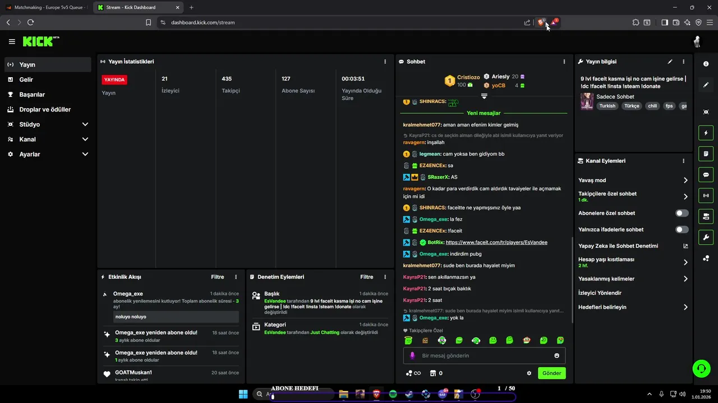Bookmark the page with the bookmark icon
Screen dimensions: 718x403
click(x=149, y=22)
